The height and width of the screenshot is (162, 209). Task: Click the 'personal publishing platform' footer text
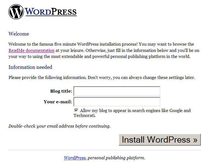coord(116,158)
